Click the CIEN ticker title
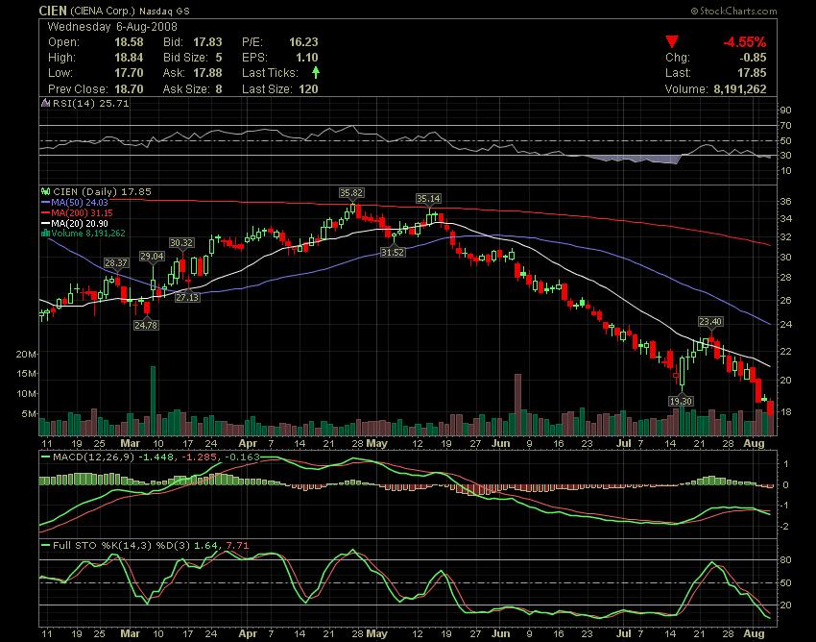Viewport: 816px width, 642px height. 53,11
